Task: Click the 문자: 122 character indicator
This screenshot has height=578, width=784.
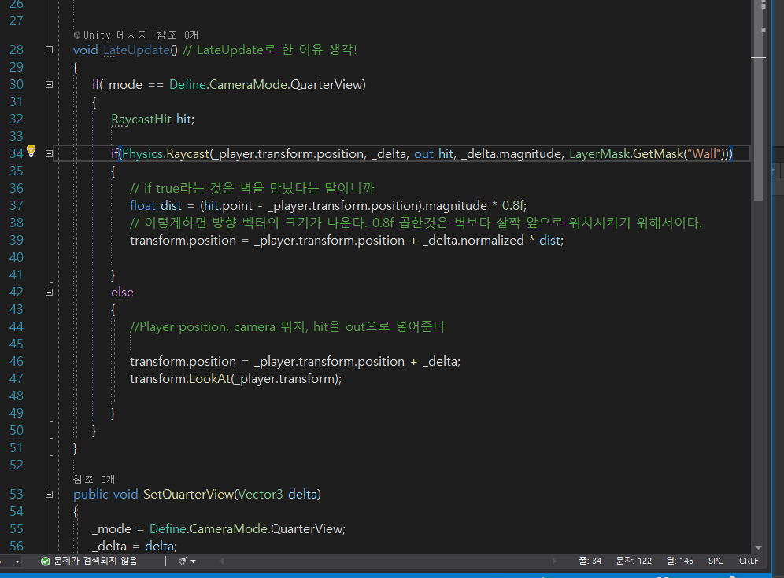Action: click(x=634, y=561)
